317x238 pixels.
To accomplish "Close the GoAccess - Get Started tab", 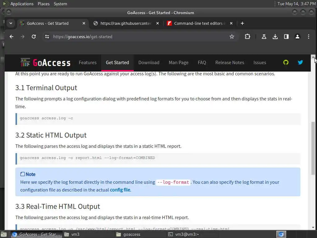I will click(x=84, y=23).
